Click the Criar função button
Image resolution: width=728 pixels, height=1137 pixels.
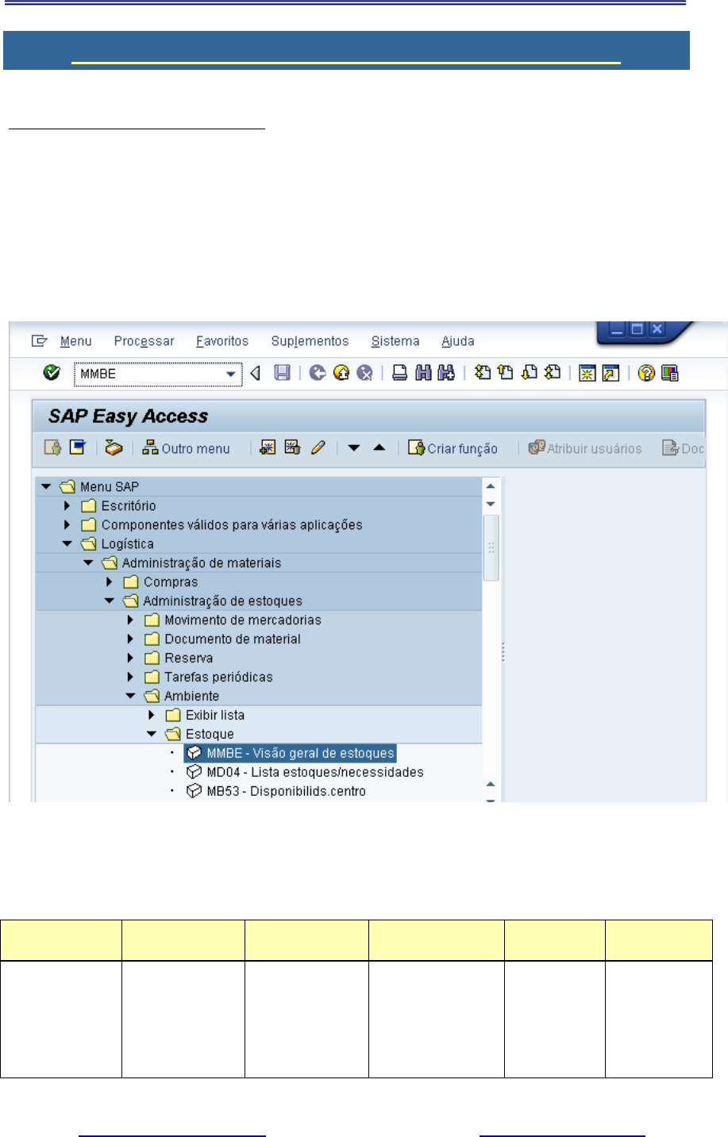[x=453, y=448]
